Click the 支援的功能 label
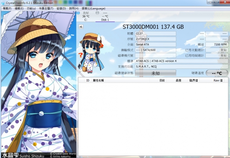 [126, 67]
